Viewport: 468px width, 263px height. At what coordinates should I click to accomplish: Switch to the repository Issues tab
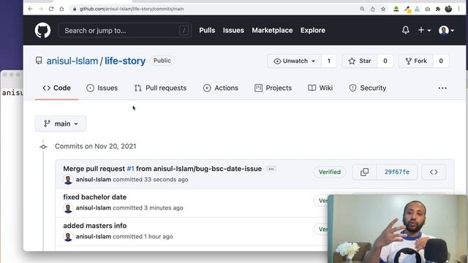[102, 88]
